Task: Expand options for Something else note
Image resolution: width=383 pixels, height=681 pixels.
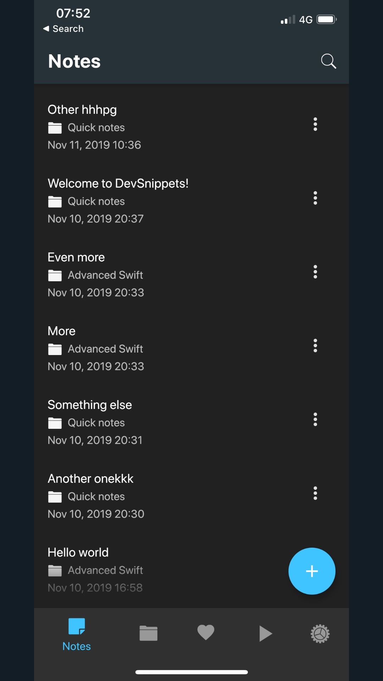Action: 315,419
